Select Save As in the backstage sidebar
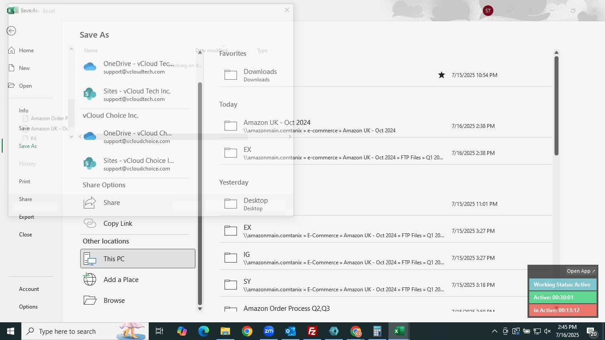Image resolution: width=605 pixels, height=340 pixels. 28,146
